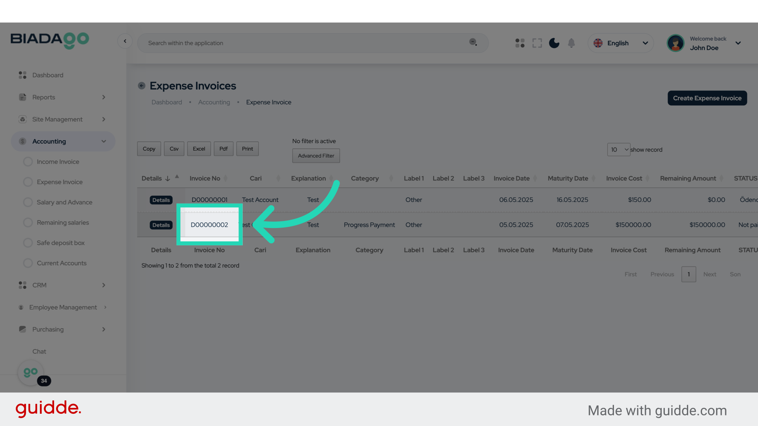This screenshot has height=426, width=758.
Task: Open show record count dropdown
Action: pyautogui.click(x=618, y=149)
